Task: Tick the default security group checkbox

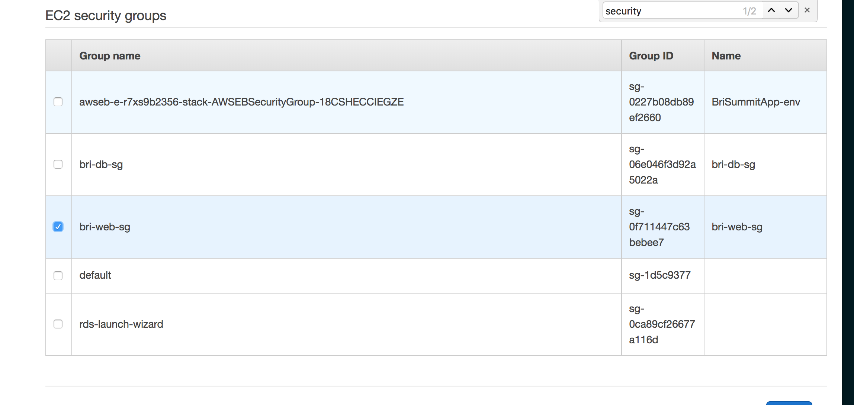Action: (x=58, y=276)
